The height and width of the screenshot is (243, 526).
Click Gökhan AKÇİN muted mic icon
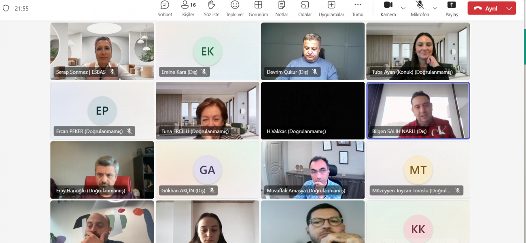pos(212,190)
